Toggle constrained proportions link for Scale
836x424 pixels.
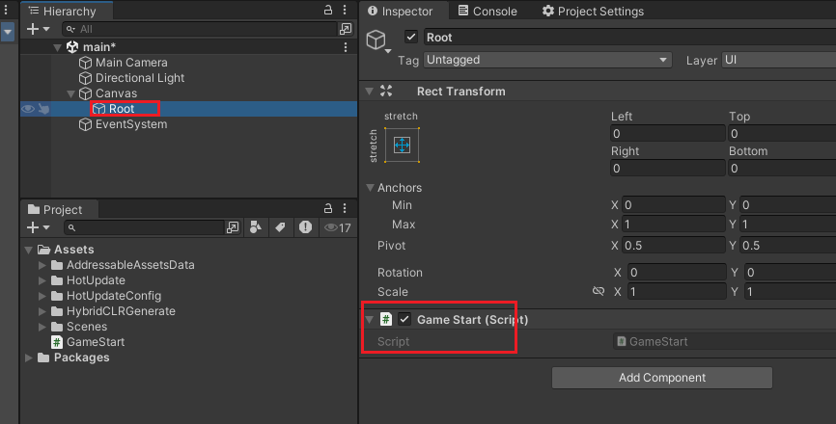[x=599, y=291]
